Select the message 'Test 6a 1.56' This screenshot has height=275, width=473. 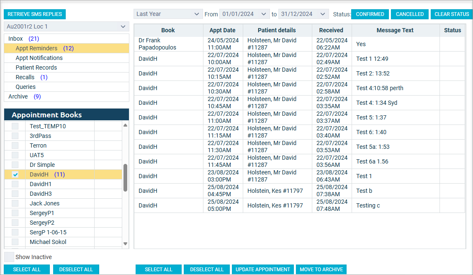click(x=372, y=161)
